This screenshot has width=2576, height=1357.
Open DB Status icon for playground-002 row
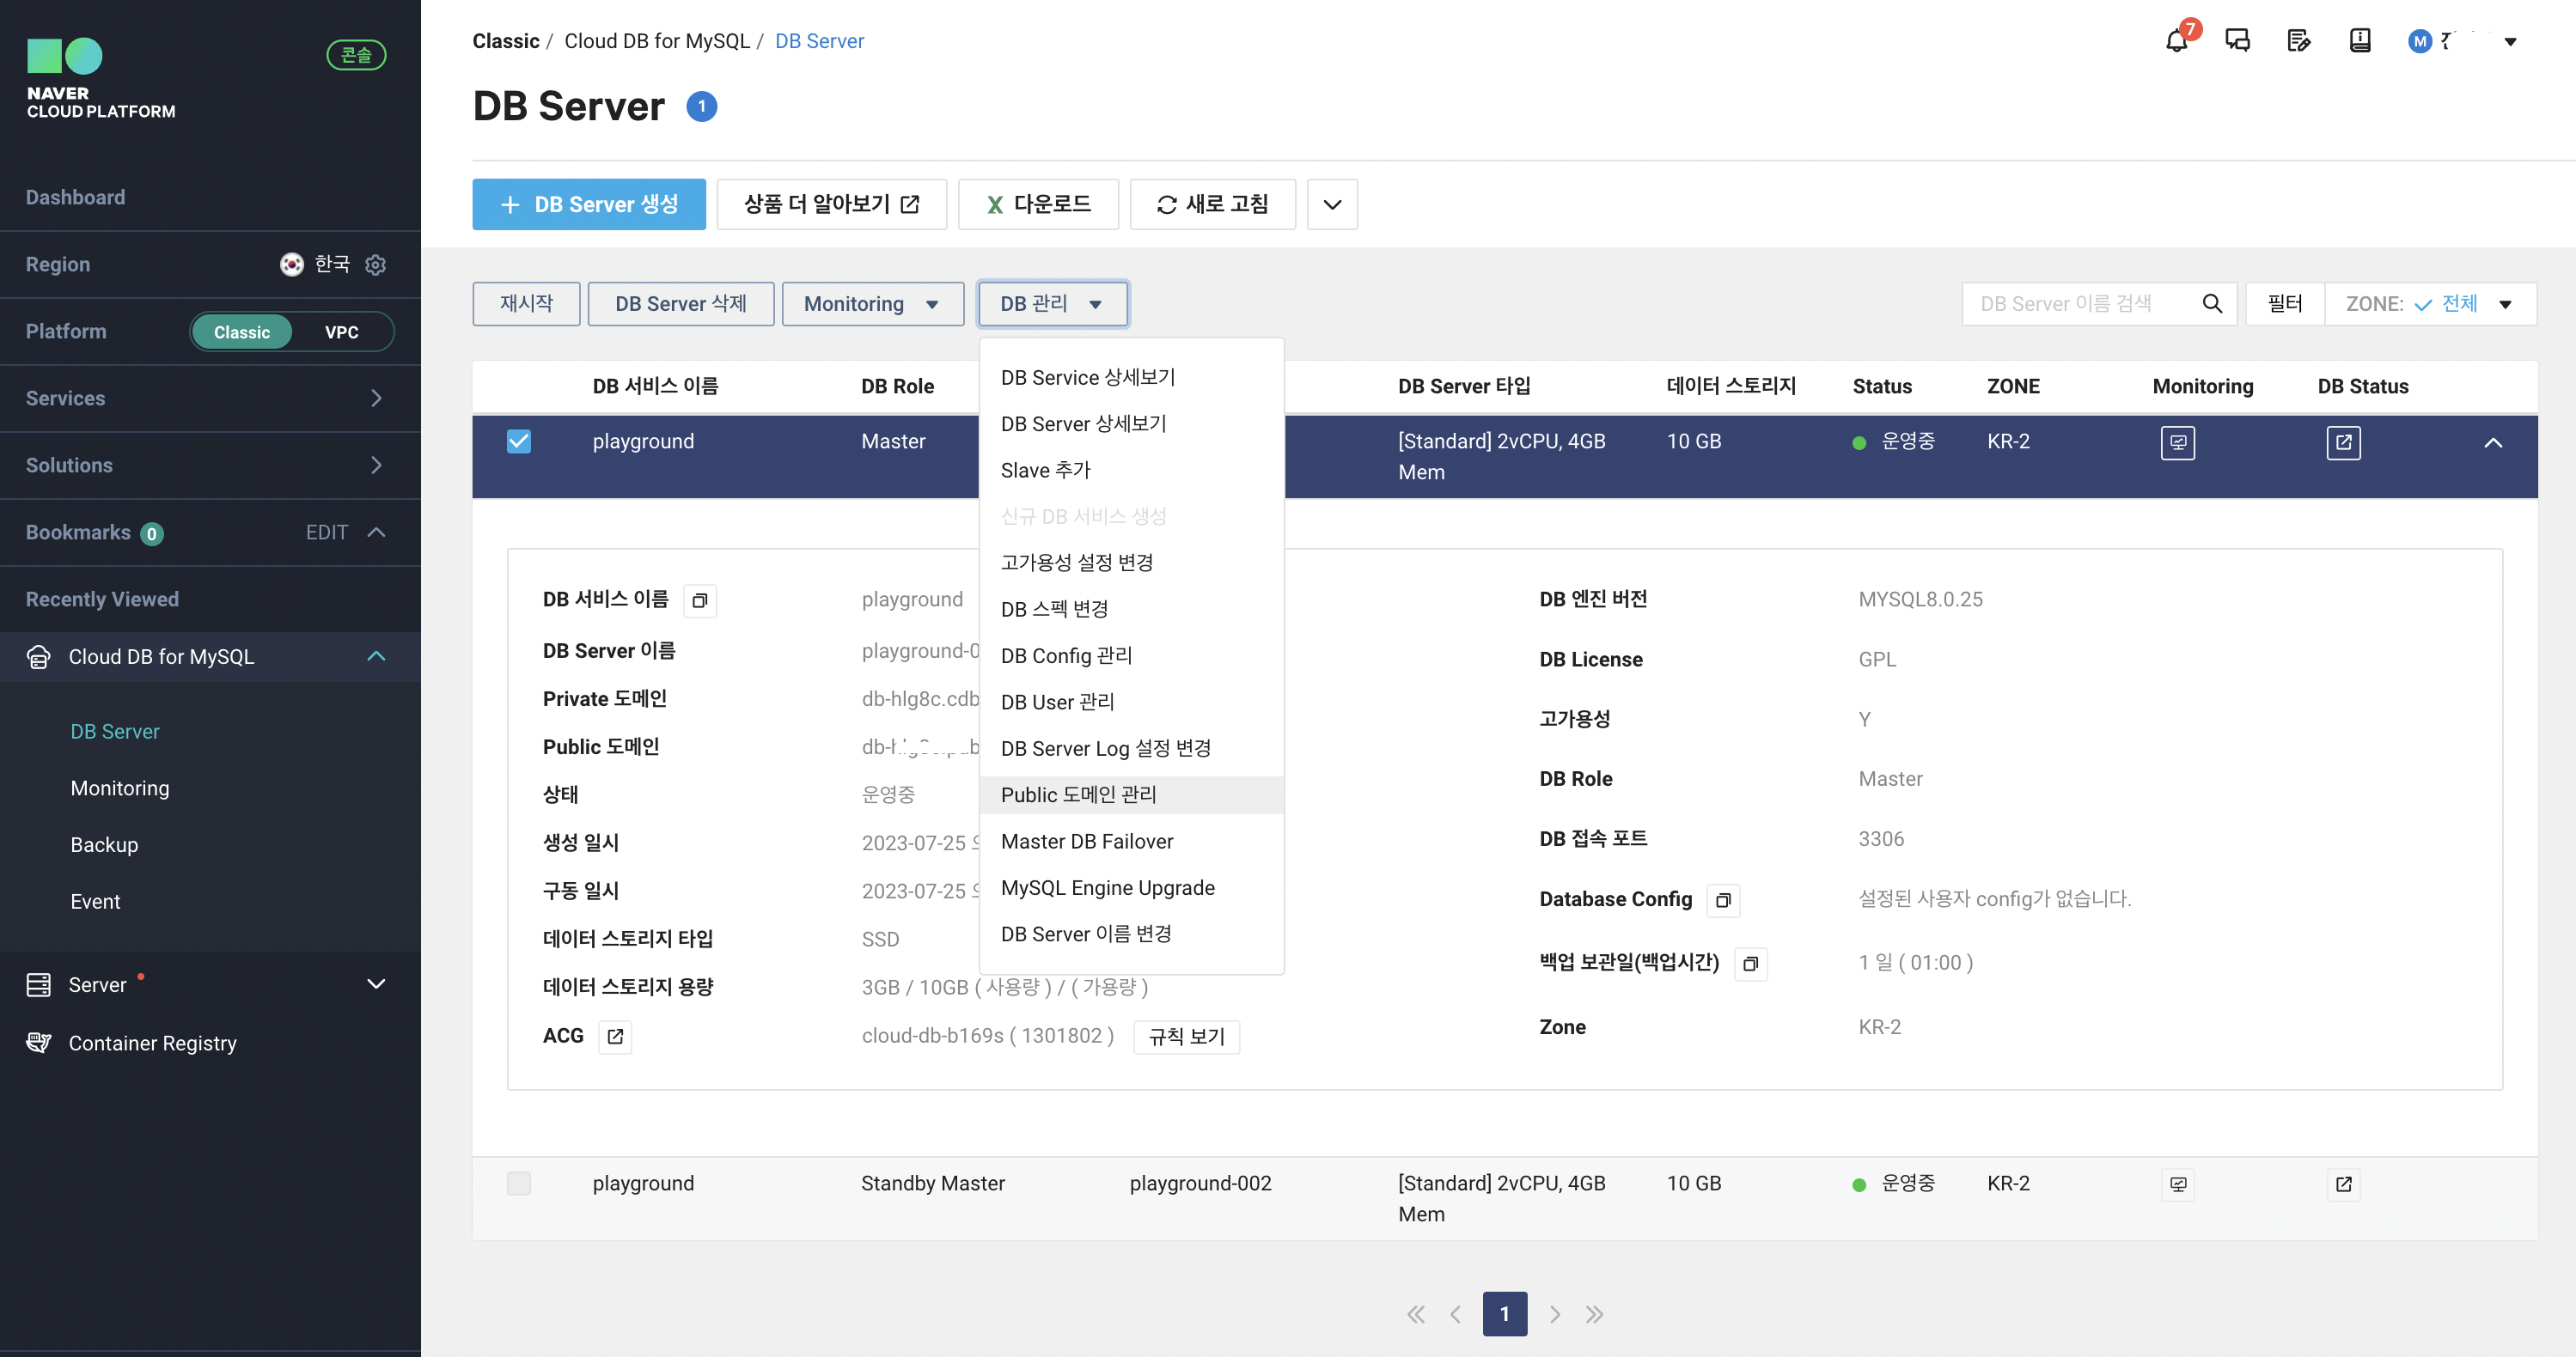point(2343,1184)
